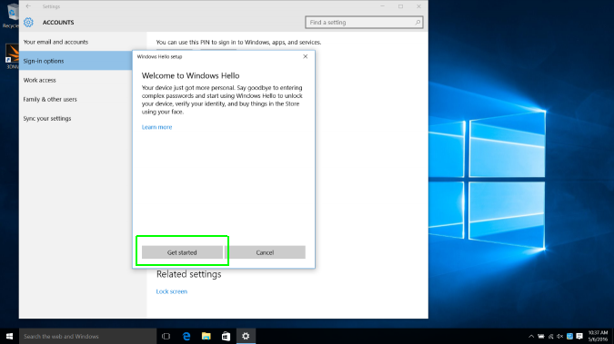This screenshot has width=614, height=344.
Task: Click the Welcome to Windows Hello heading
Action: pyautogui.click(x=190, y=75)
